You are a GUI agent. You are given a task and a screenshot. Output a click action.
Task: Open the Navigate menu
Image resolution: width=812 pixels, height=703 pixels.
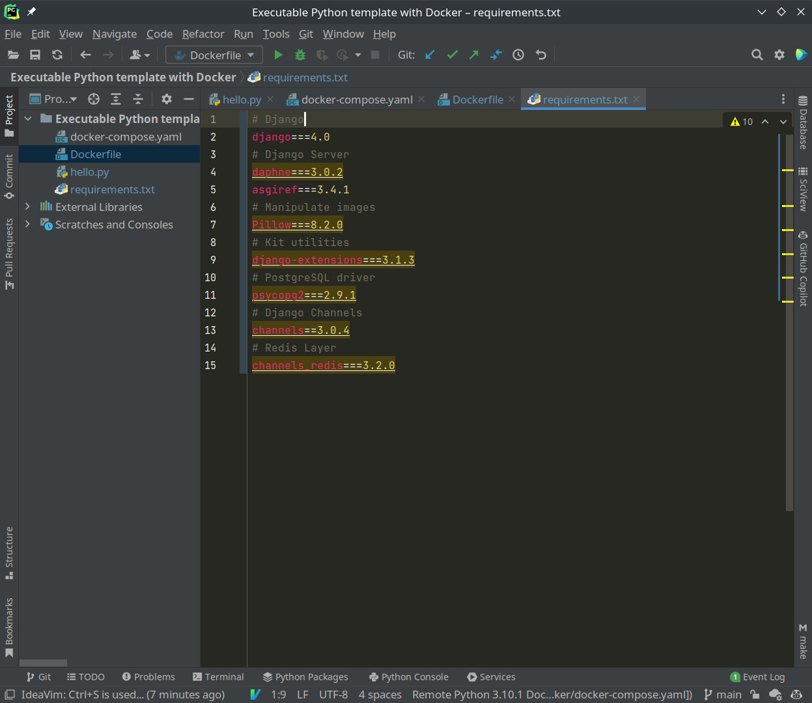115,34
